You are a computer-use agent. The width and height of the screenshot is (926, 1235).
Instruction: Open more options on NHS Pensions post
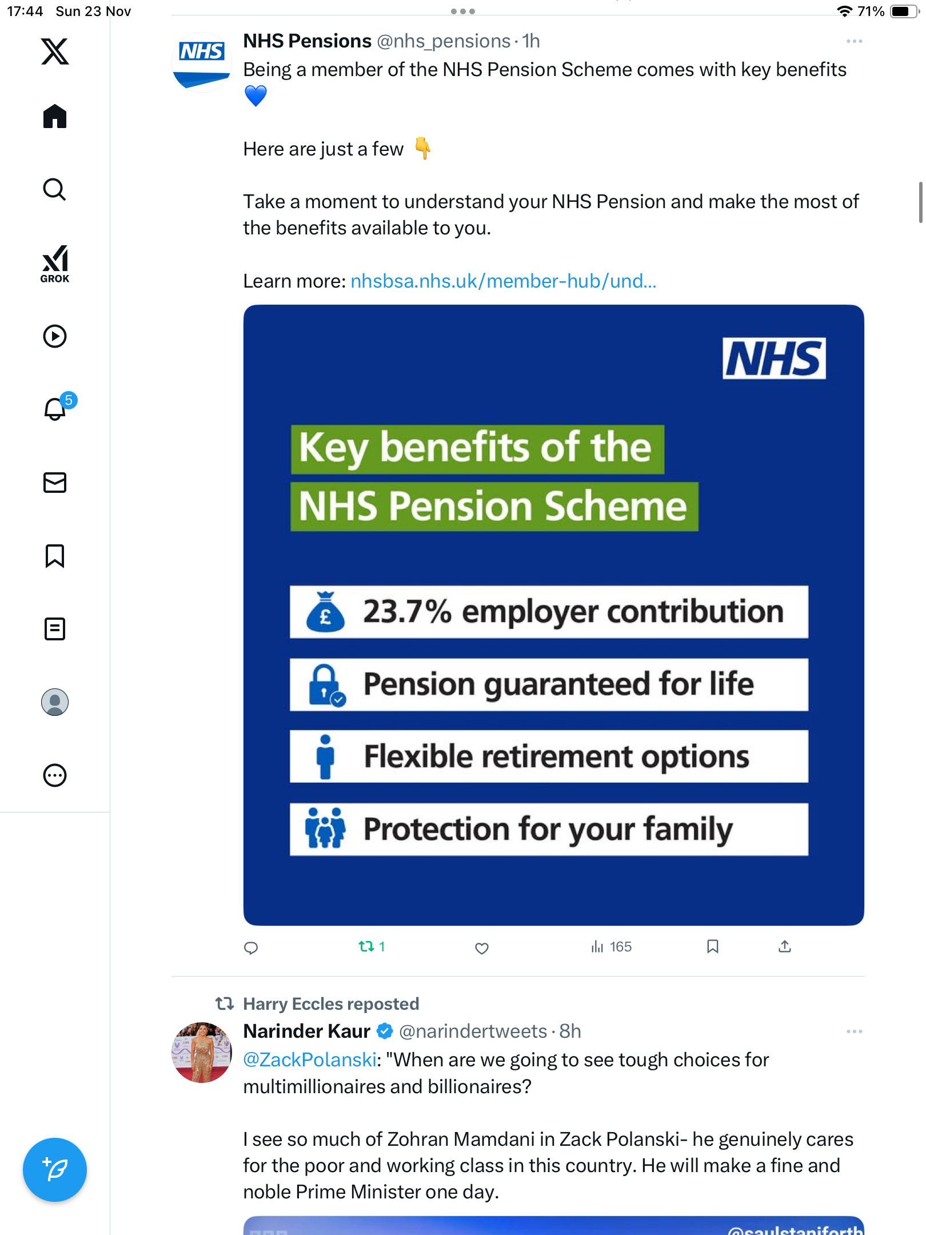[854, 41]
